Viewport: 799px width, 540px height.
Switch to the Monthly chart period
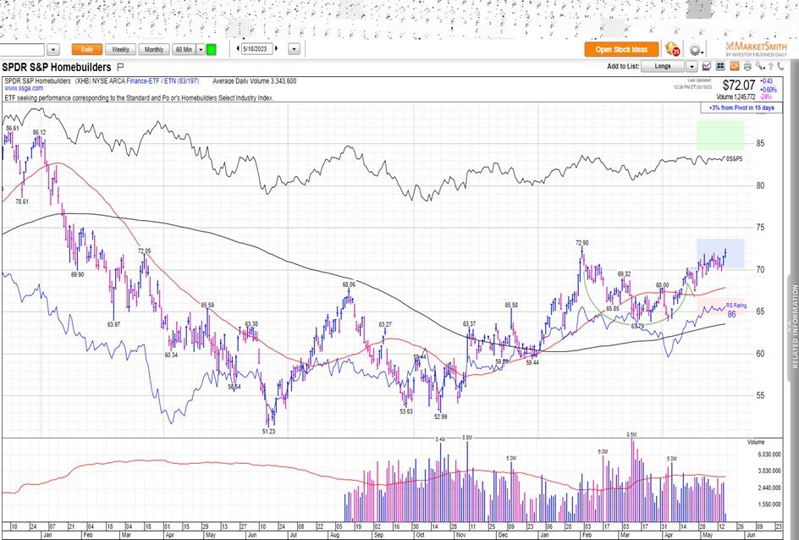154,49
